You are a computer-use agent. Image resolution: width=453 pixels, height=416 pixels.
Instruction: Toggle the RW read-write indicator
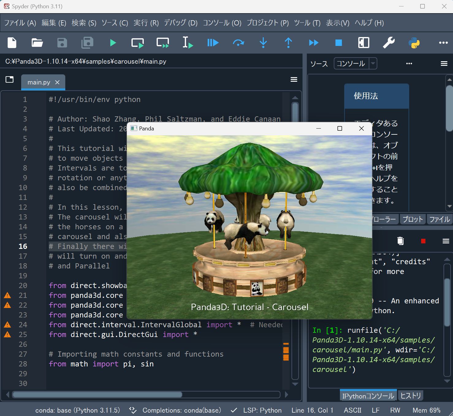(x=395, y=410)
